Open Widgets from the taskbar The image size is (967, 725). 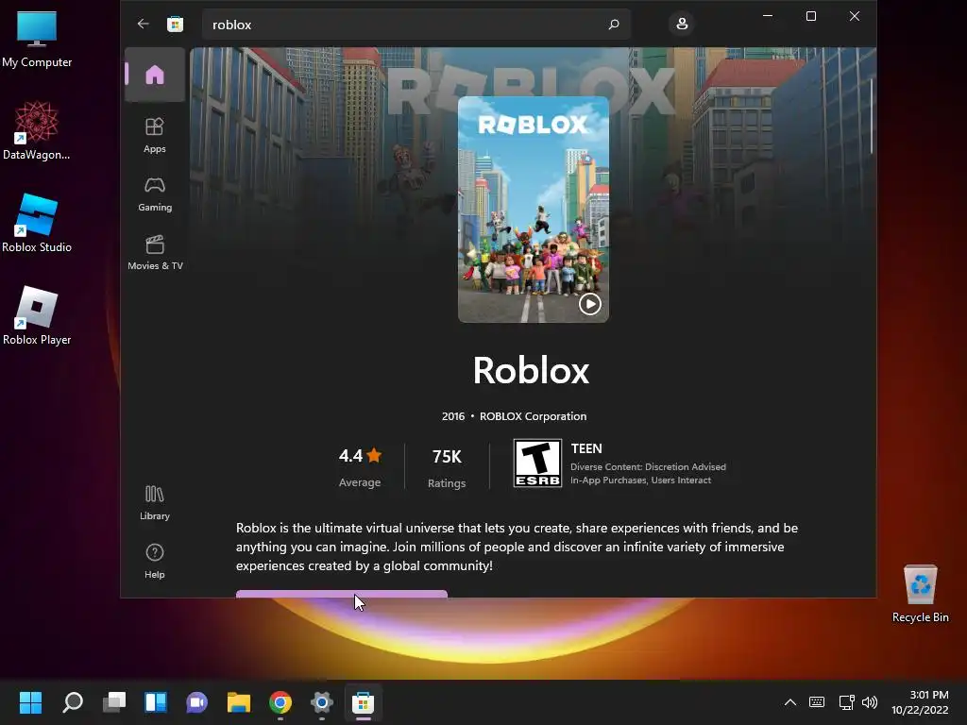coord(156,702)
